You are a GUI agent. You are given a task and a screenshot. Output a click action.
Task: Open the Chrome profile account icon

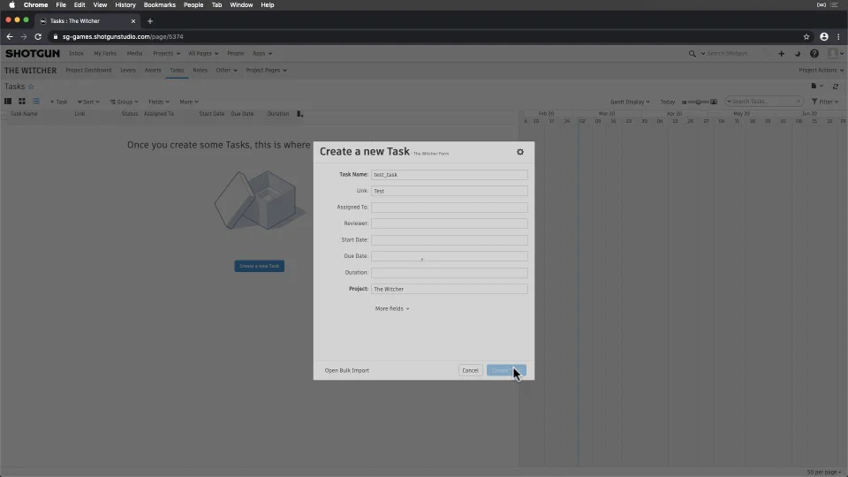pos(823,37)
